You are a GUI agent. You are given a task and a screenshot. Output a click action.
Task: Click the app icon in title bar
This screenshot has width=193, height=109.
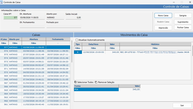[1, 2]
